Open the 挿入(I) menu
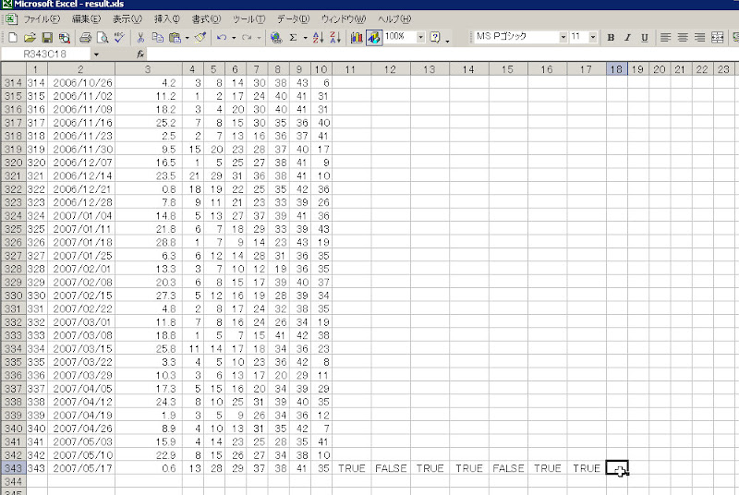739x495 pixels. pos(167,19)
